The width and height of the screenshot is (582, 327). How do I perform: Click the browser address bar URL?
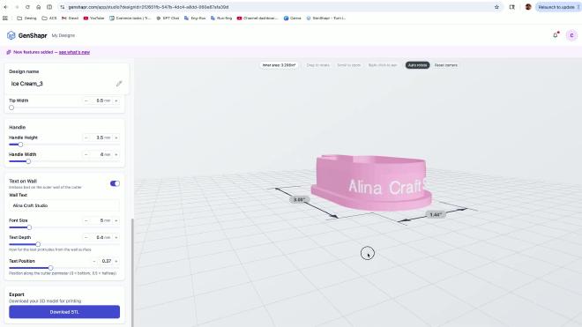[x=148, y=7]
